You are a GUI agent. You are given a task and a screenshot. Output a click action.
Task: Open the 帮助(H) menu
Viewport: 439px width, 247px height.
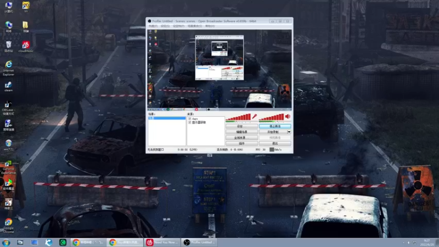(210, 26)
